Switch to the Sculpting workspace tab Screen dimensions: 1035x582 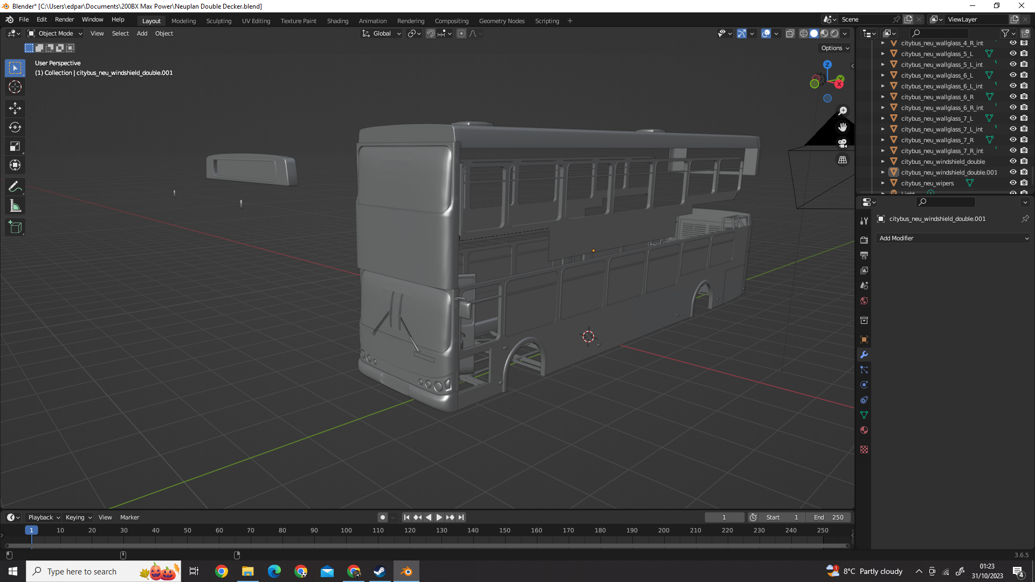pos(218,21)
